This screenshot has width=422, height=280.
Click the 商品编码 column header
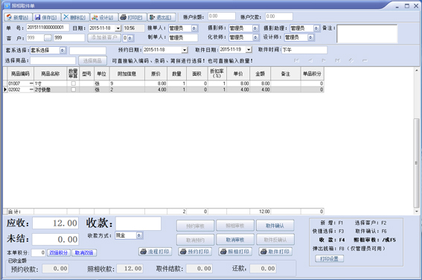(x=20, y=74)
